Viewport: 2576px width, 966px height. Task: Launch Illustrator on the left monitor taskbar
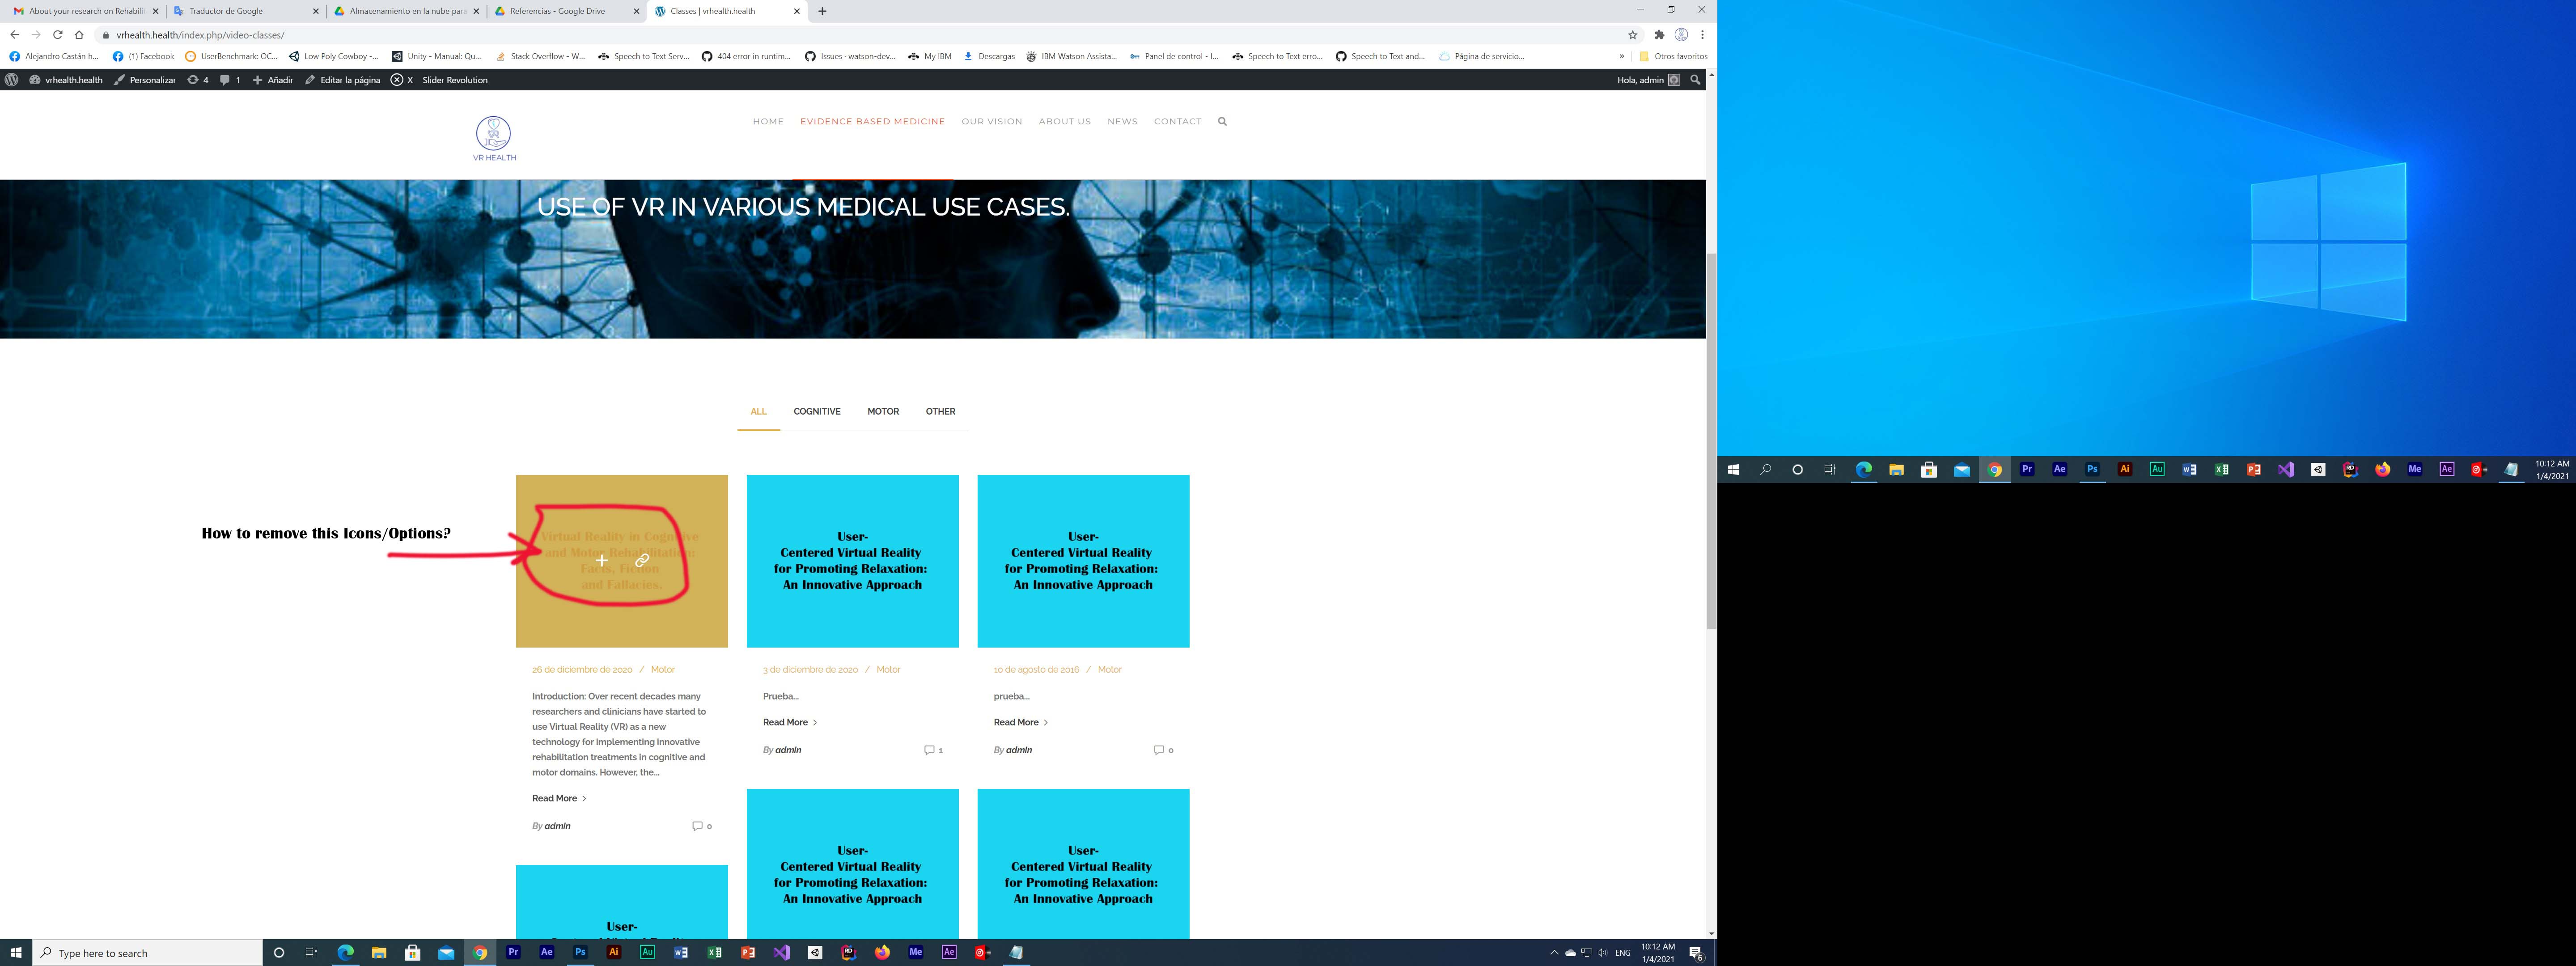[x=614, y=953]
